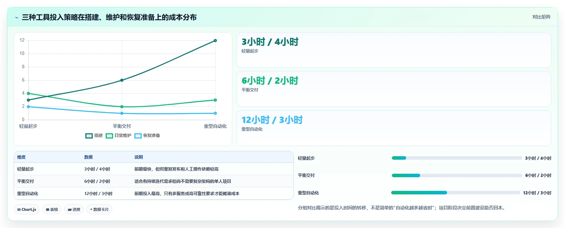Click the 轻量起步 x-axis label on chart

[28, 126]
